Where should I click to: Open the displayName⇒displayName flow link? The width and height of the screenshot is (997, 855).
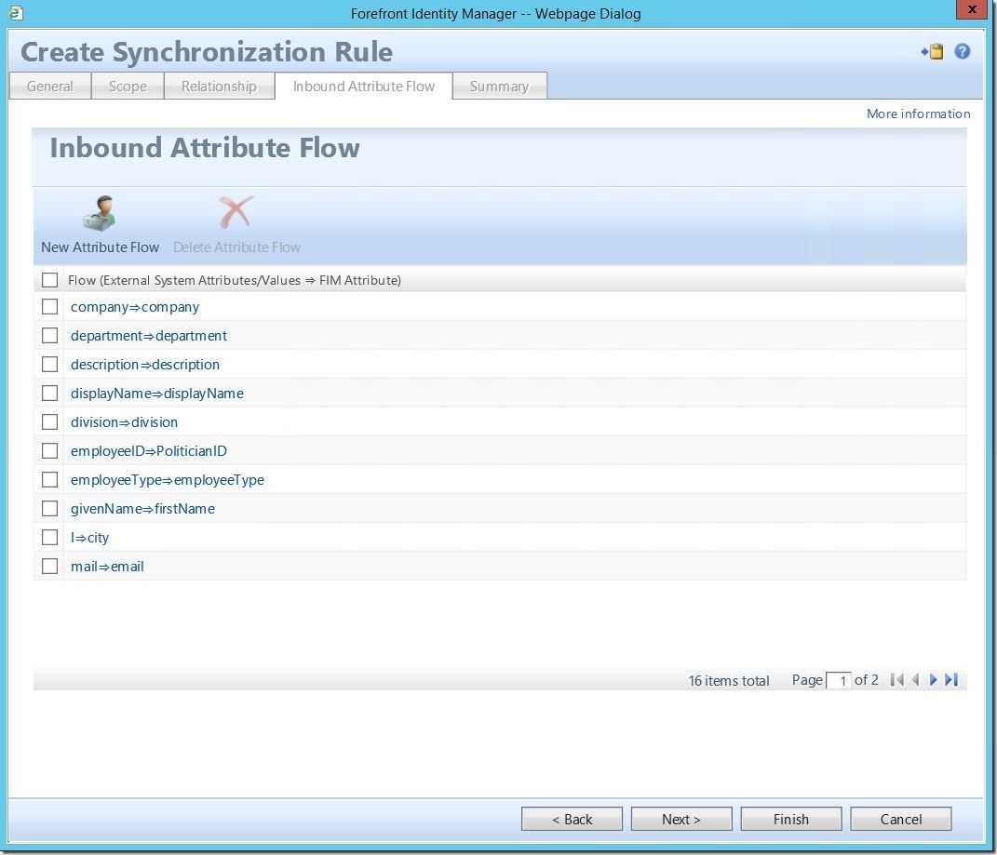(x=157, y=394)
